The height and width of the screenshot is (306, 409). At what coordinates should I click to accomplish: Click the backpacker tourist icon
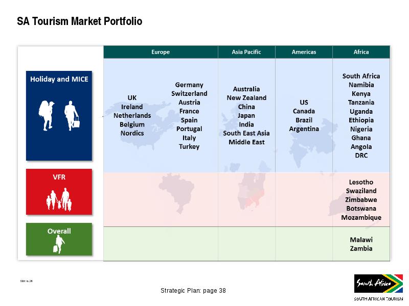click(x=46, y=116)
